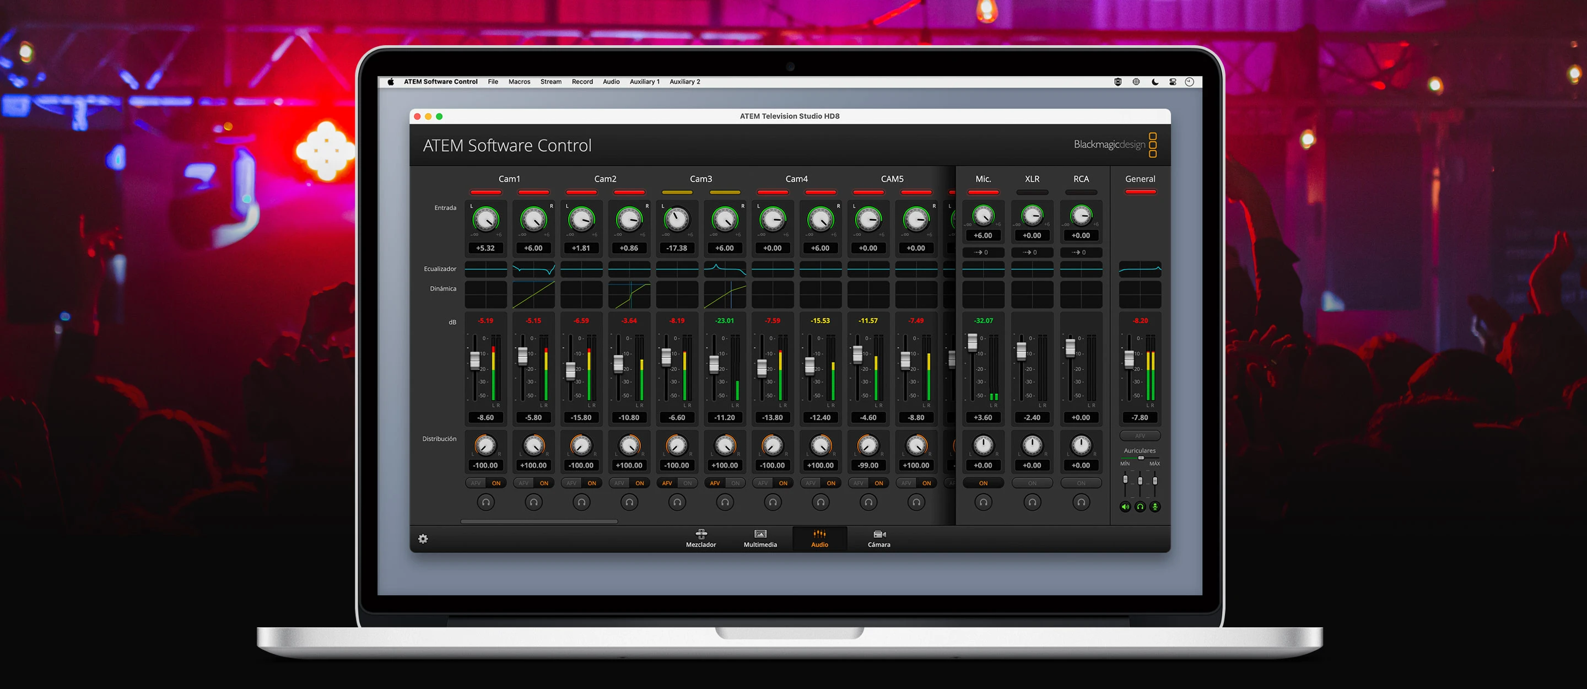Viewport: 1587px width, 689px height.
Task: Switch to the Cámara tab
Action: click(879, 538)
